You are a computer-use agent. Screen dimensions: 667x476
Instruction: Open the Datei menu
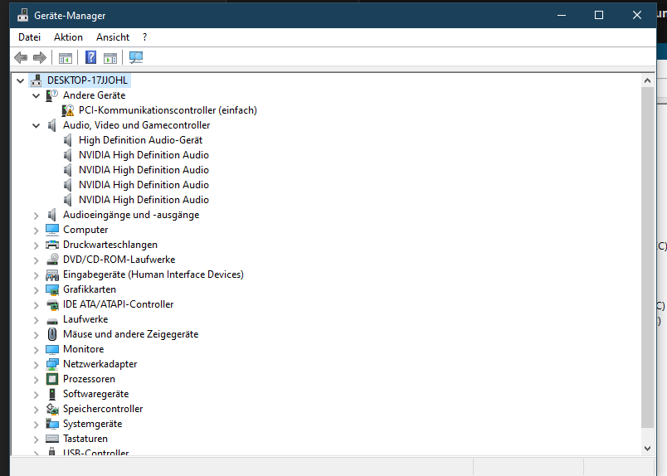click(29, 37)
